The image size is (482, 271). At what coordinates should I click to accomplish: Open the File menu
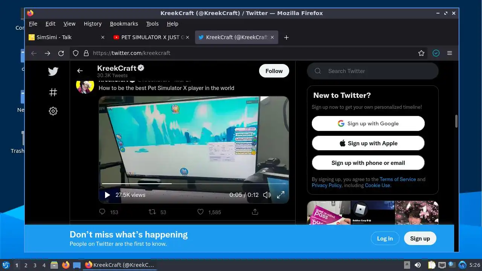coord(33,24)
